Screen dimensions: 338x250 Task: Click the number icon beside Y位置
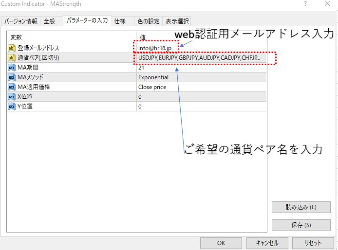(x=11, y=107)
